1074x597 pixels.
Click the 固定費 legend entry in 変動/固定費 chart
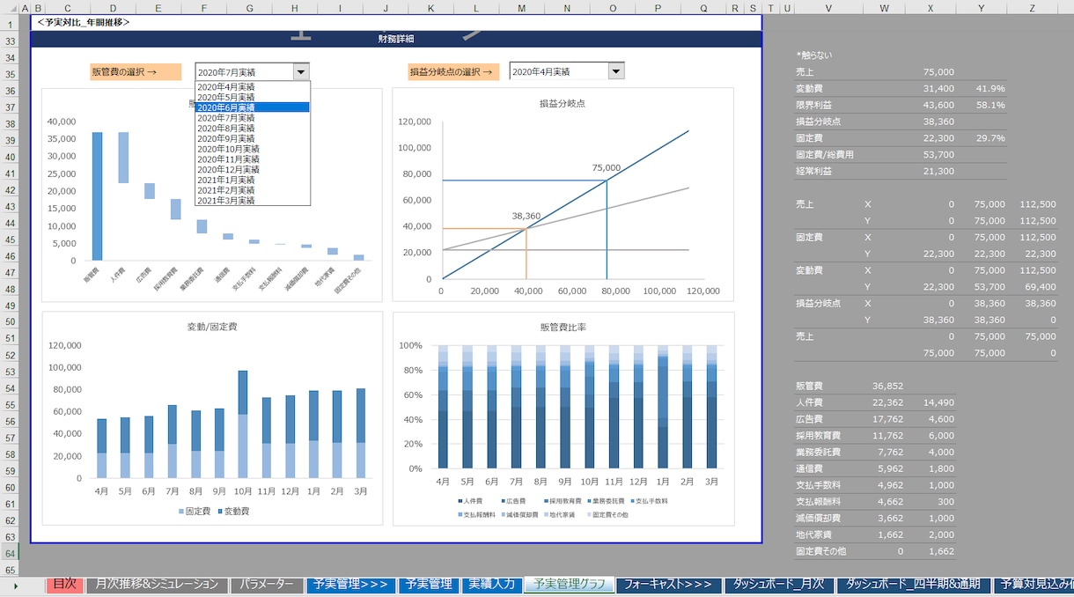pyautogui.click(x=194, y=512)
